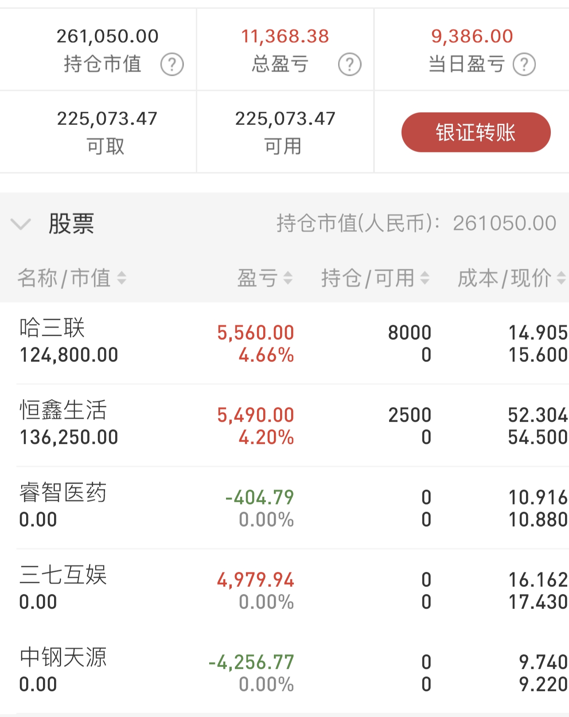Image resolution: width=569 pixels, height=717 pixels.
Task: Open the 三七互娱 stock entry
Action: (x=284, y=590)
